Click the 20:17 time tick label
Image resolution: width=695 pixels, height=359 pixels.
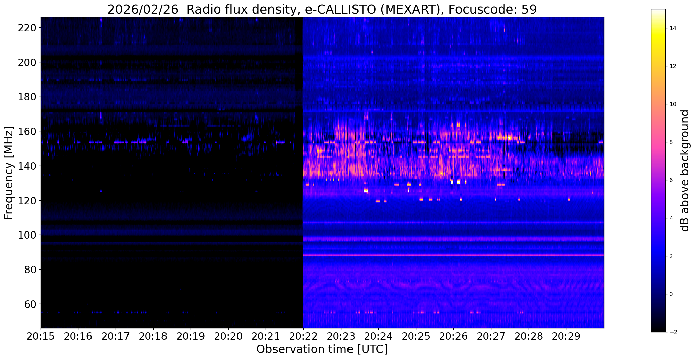pos(116,337)
